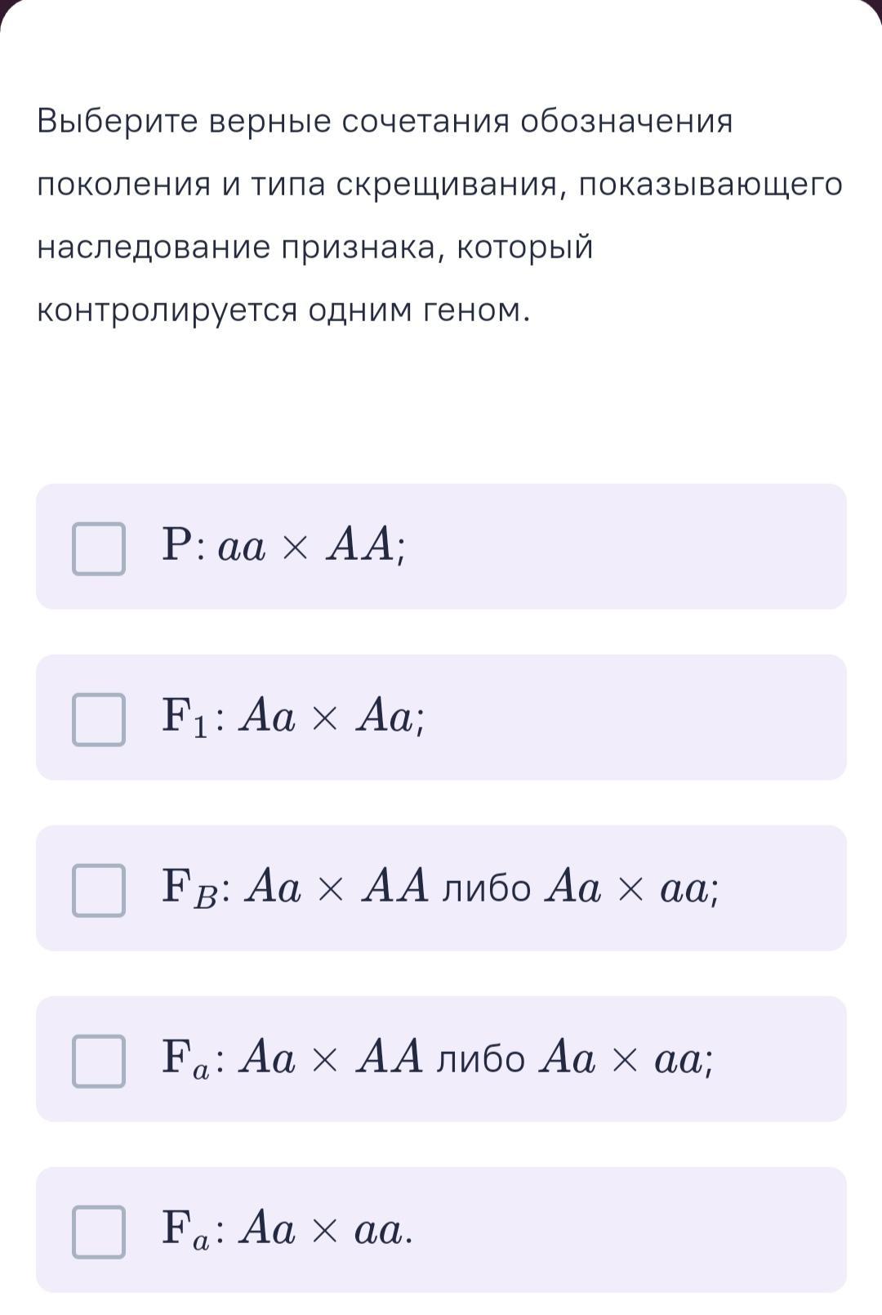Enable the checkbox beside the F_B option
Viewport: 882px width, 1315px height.
click(99, 891)
